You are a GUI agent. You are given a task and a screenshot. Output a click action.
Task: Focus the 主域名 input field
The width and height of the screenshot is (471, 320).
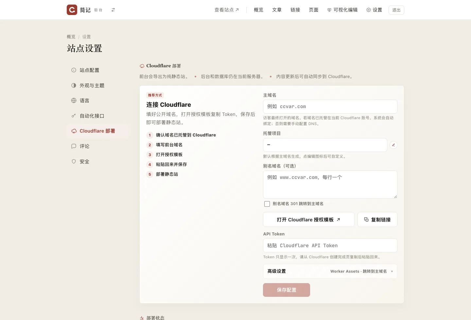(x=330, y=106)
